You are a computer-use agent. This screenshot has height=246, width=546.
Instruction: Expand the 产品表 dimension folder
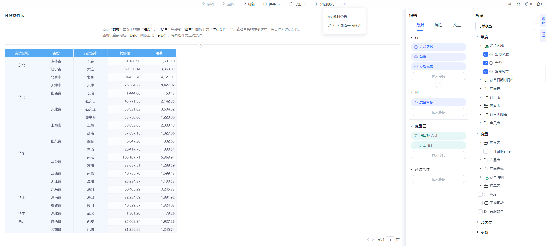(480, 88)
